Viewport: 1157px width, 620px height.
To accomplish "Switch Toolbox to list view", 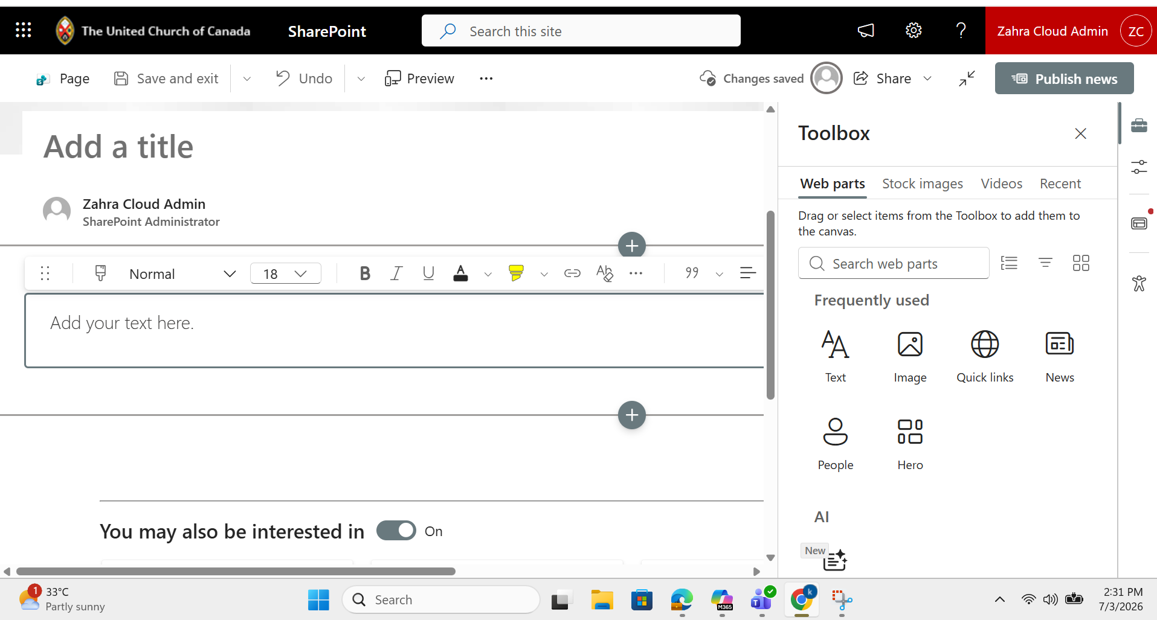I will click(1009, 263).
